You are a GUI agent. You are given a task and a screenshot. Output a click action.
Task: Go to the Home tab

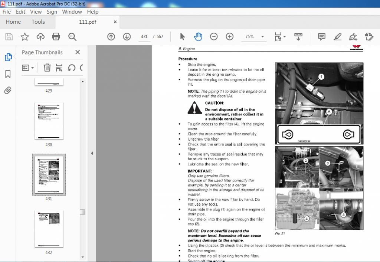13,22
